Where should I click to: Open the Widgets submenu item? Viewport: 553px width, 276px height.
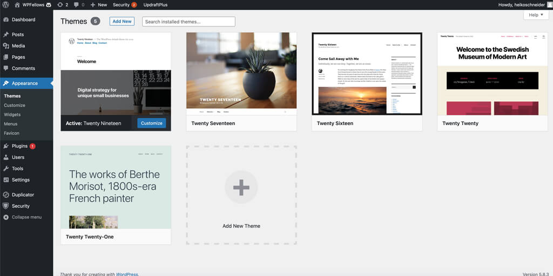12,114
